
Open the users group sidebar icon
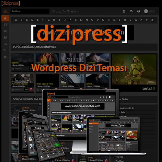(x=5, y=38)
